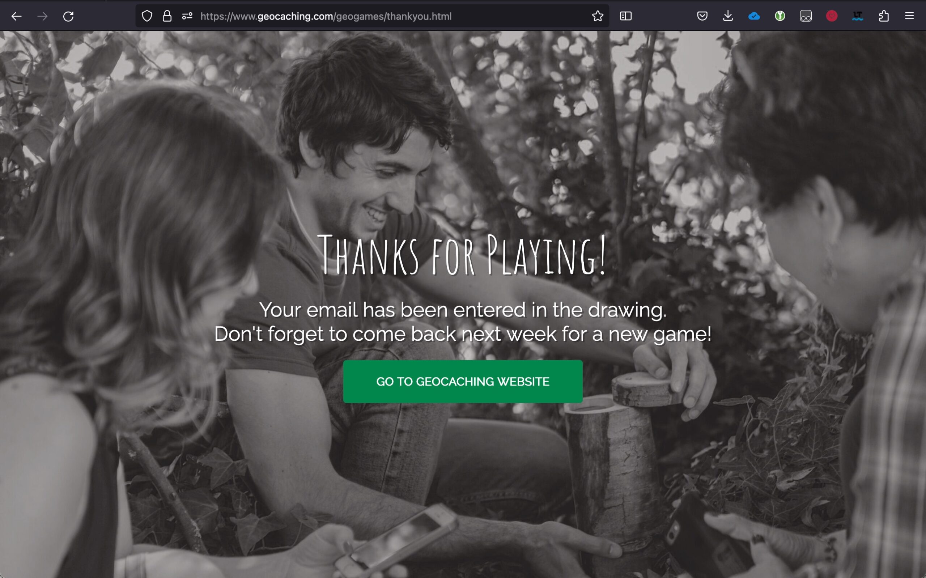Reload the current page
Image resolution: width=926 pixels, height=578 pixels.
coord(68,16)
